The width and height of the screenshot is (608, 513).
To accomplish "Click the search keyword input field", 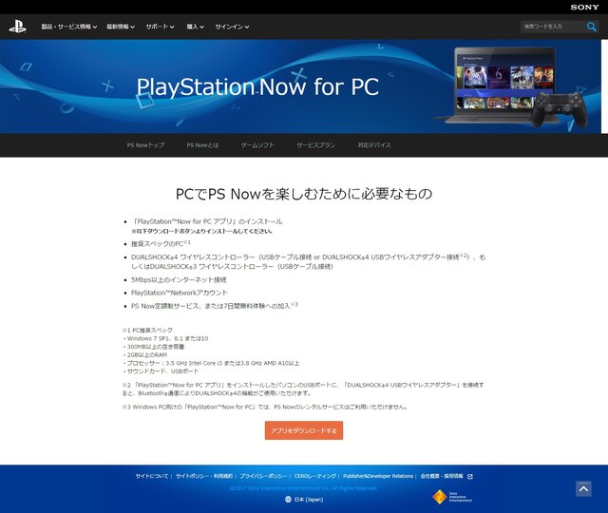I will (553, 27).
